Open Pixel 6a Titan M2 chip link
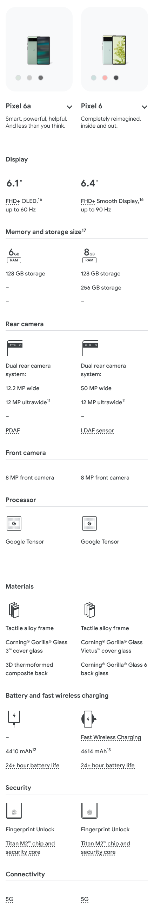154x914 pixels. 30,848
